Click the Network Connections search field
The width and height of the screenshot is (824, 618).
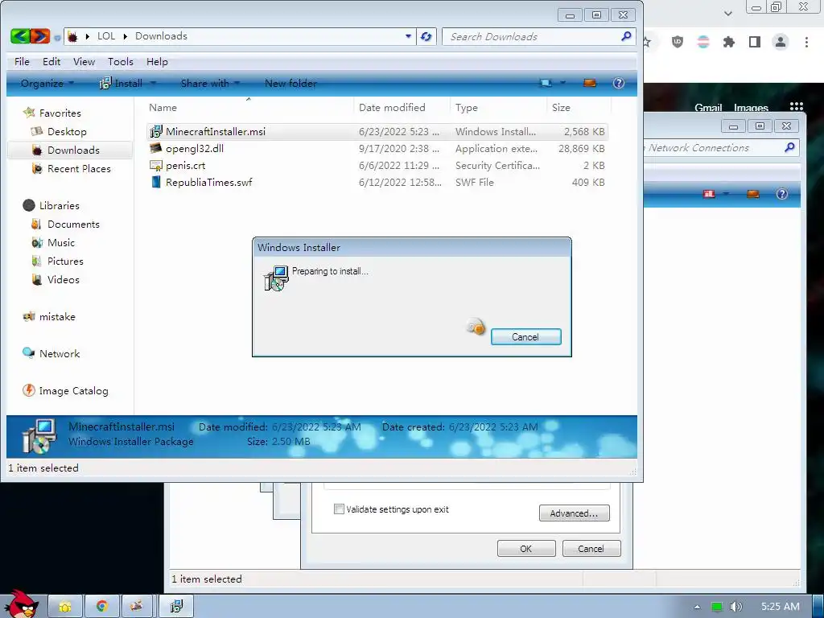tap(720, 148)
